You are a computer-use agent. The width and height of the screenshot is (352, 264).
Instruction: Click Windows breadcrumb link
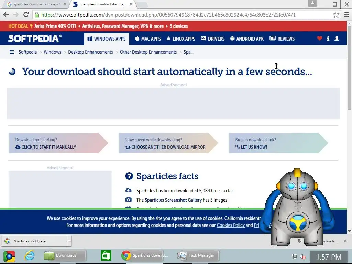tap(53, 52)
